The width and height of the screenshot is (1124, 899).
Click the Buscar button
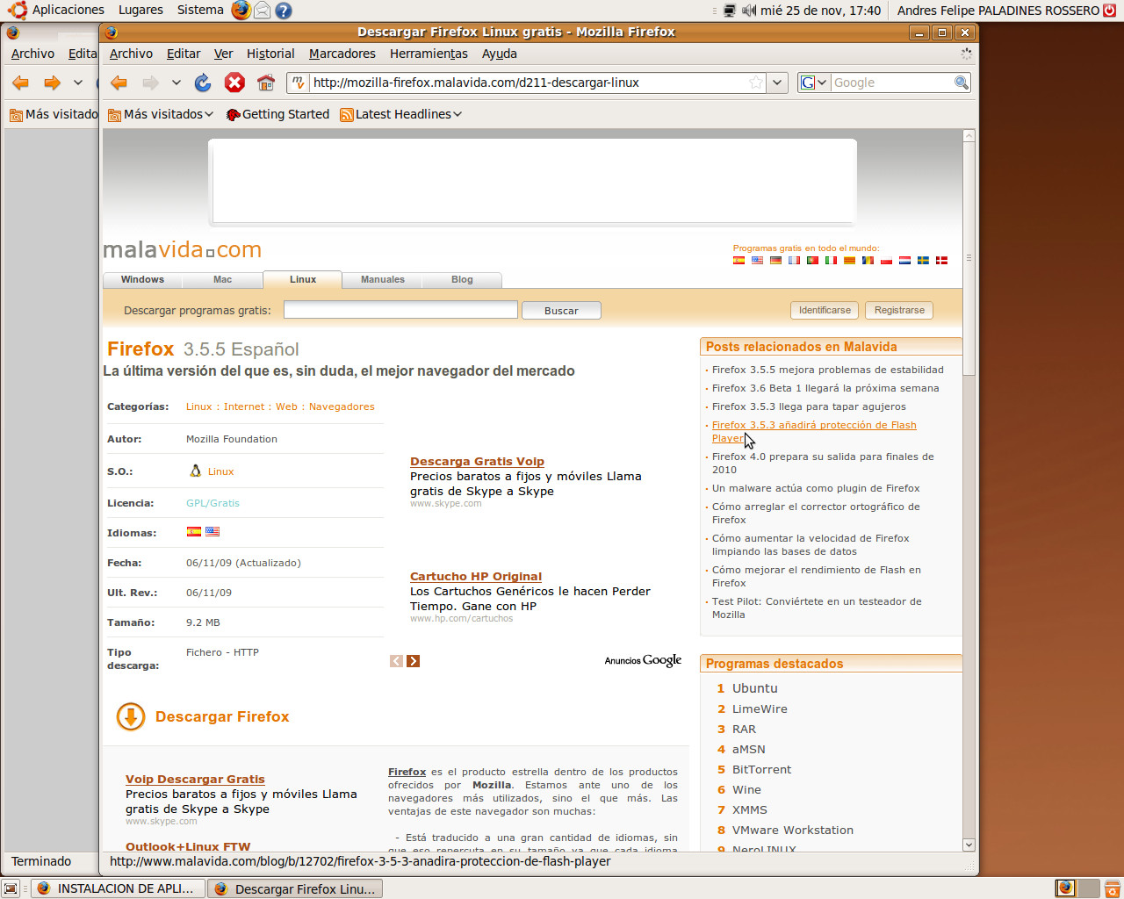[561, 311]
